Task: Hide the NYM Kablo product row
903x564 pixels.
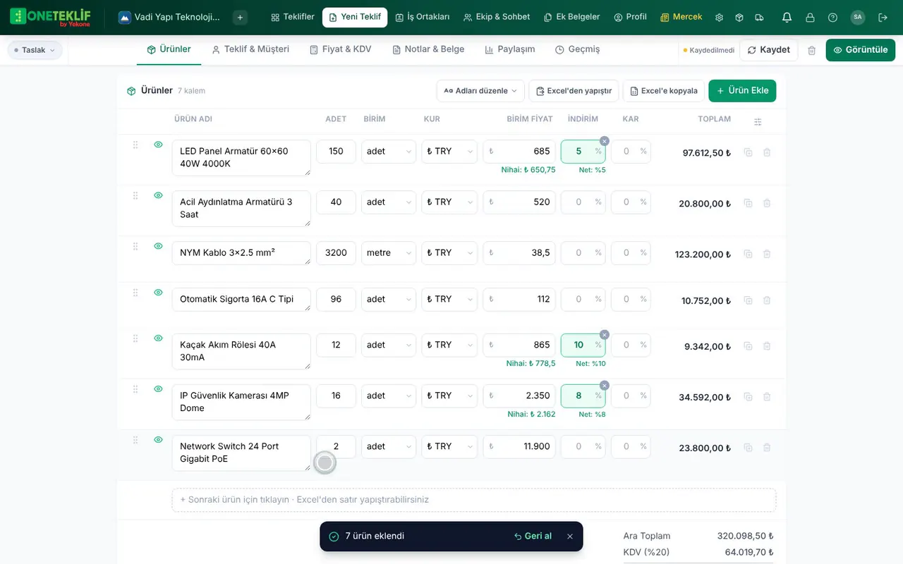Action: point(158,246)
